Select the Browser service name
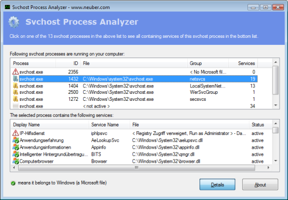Image resolution: width=288 pixels, height=200 pixels. [x=99, y=161]
